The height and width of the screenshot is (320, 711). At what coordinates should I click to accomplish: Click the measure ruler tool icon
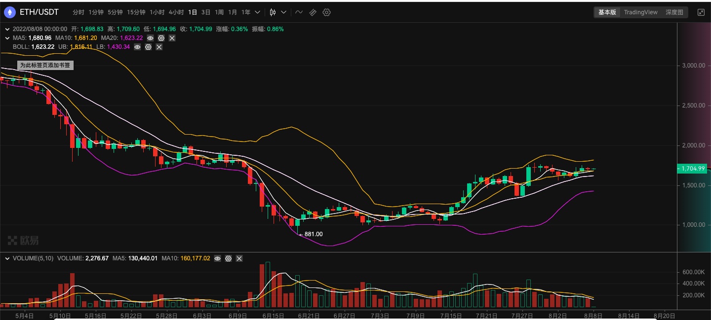point(313,12)
